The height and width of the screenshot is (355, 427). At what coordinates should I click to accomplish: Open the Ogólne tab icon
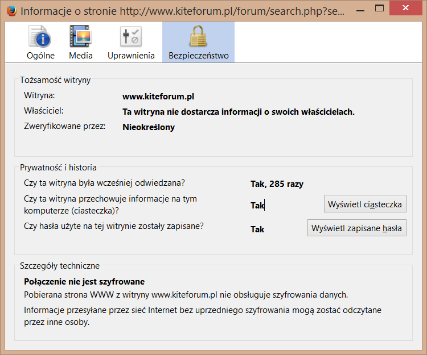(40, 36)
